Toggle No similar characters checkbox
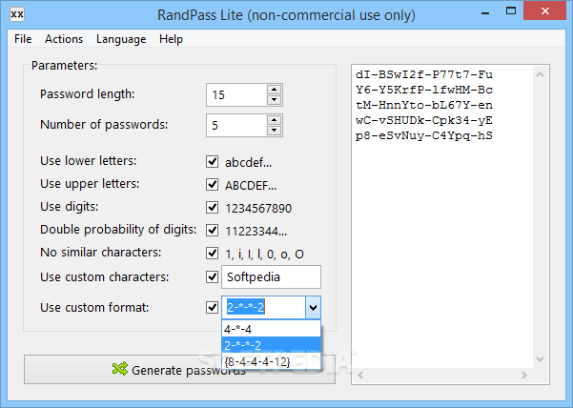Screen dimensions: 573x408 pos(212,253)
